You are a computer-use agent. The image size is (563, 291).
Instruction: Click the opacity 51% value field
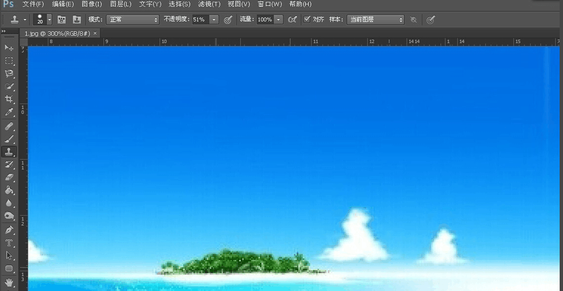click(x=201, y=20)
